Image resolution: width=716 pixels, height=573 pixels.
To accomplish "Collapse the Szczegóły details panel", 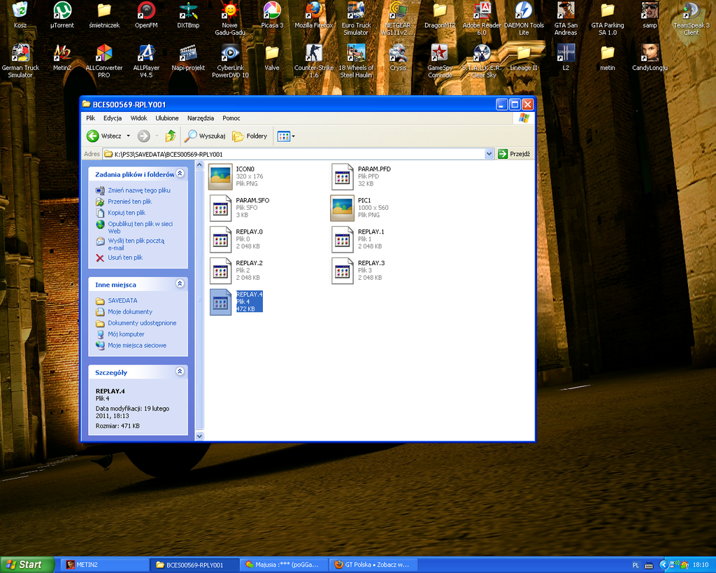I will click(180, 372).
